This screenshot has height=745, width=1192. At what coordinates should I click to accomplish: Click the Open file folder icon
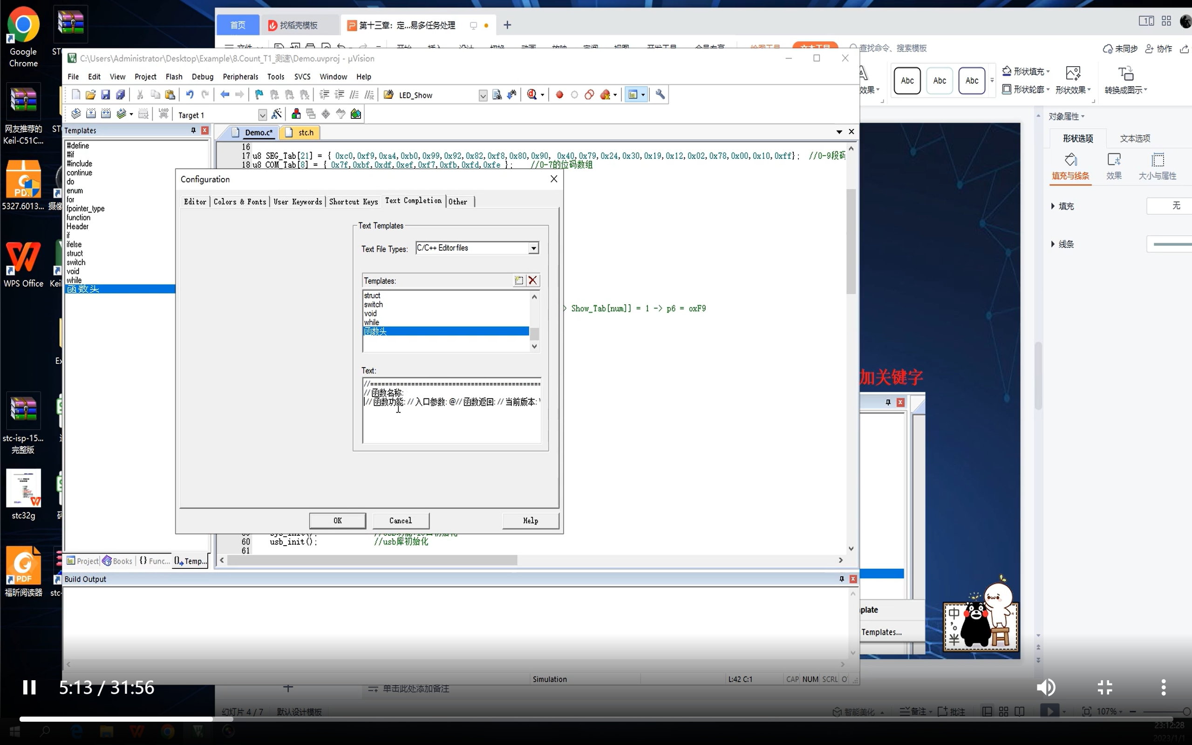click(90, 95)
